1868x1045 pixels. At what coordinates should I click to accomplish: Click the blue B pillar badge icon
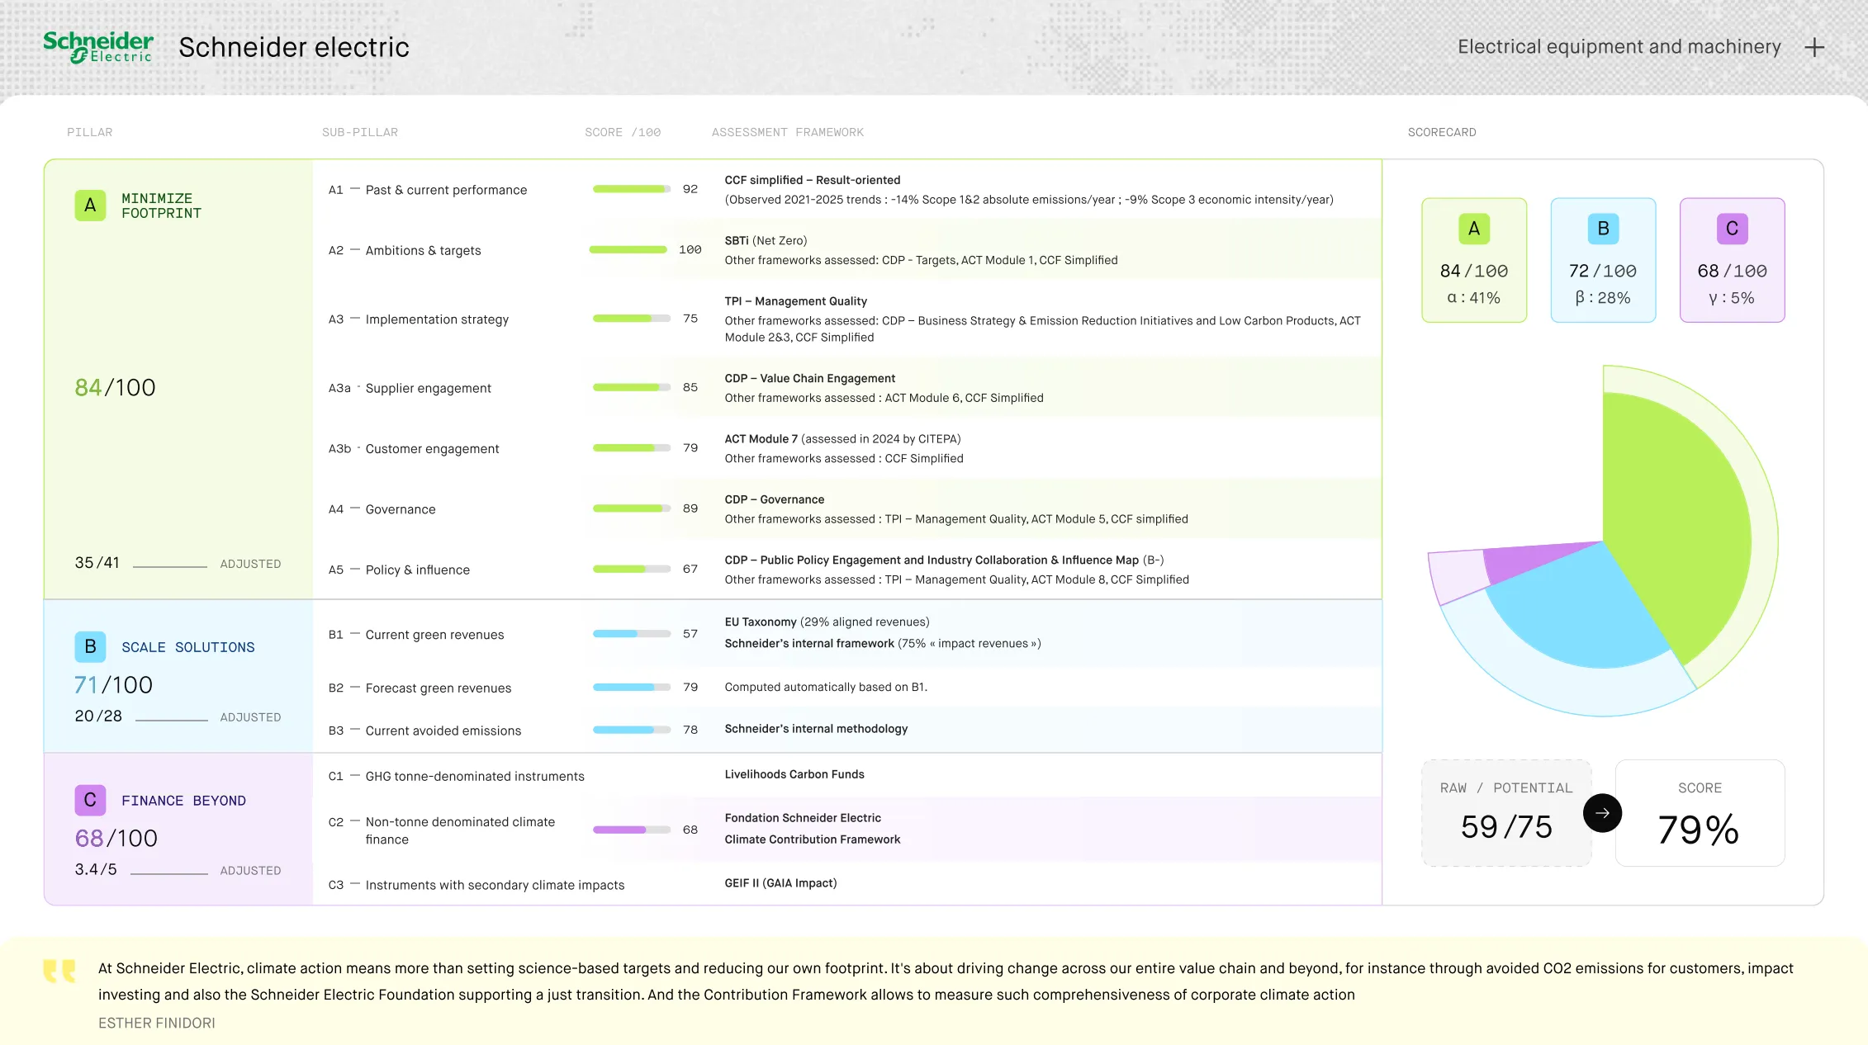[x=90, y=646]
